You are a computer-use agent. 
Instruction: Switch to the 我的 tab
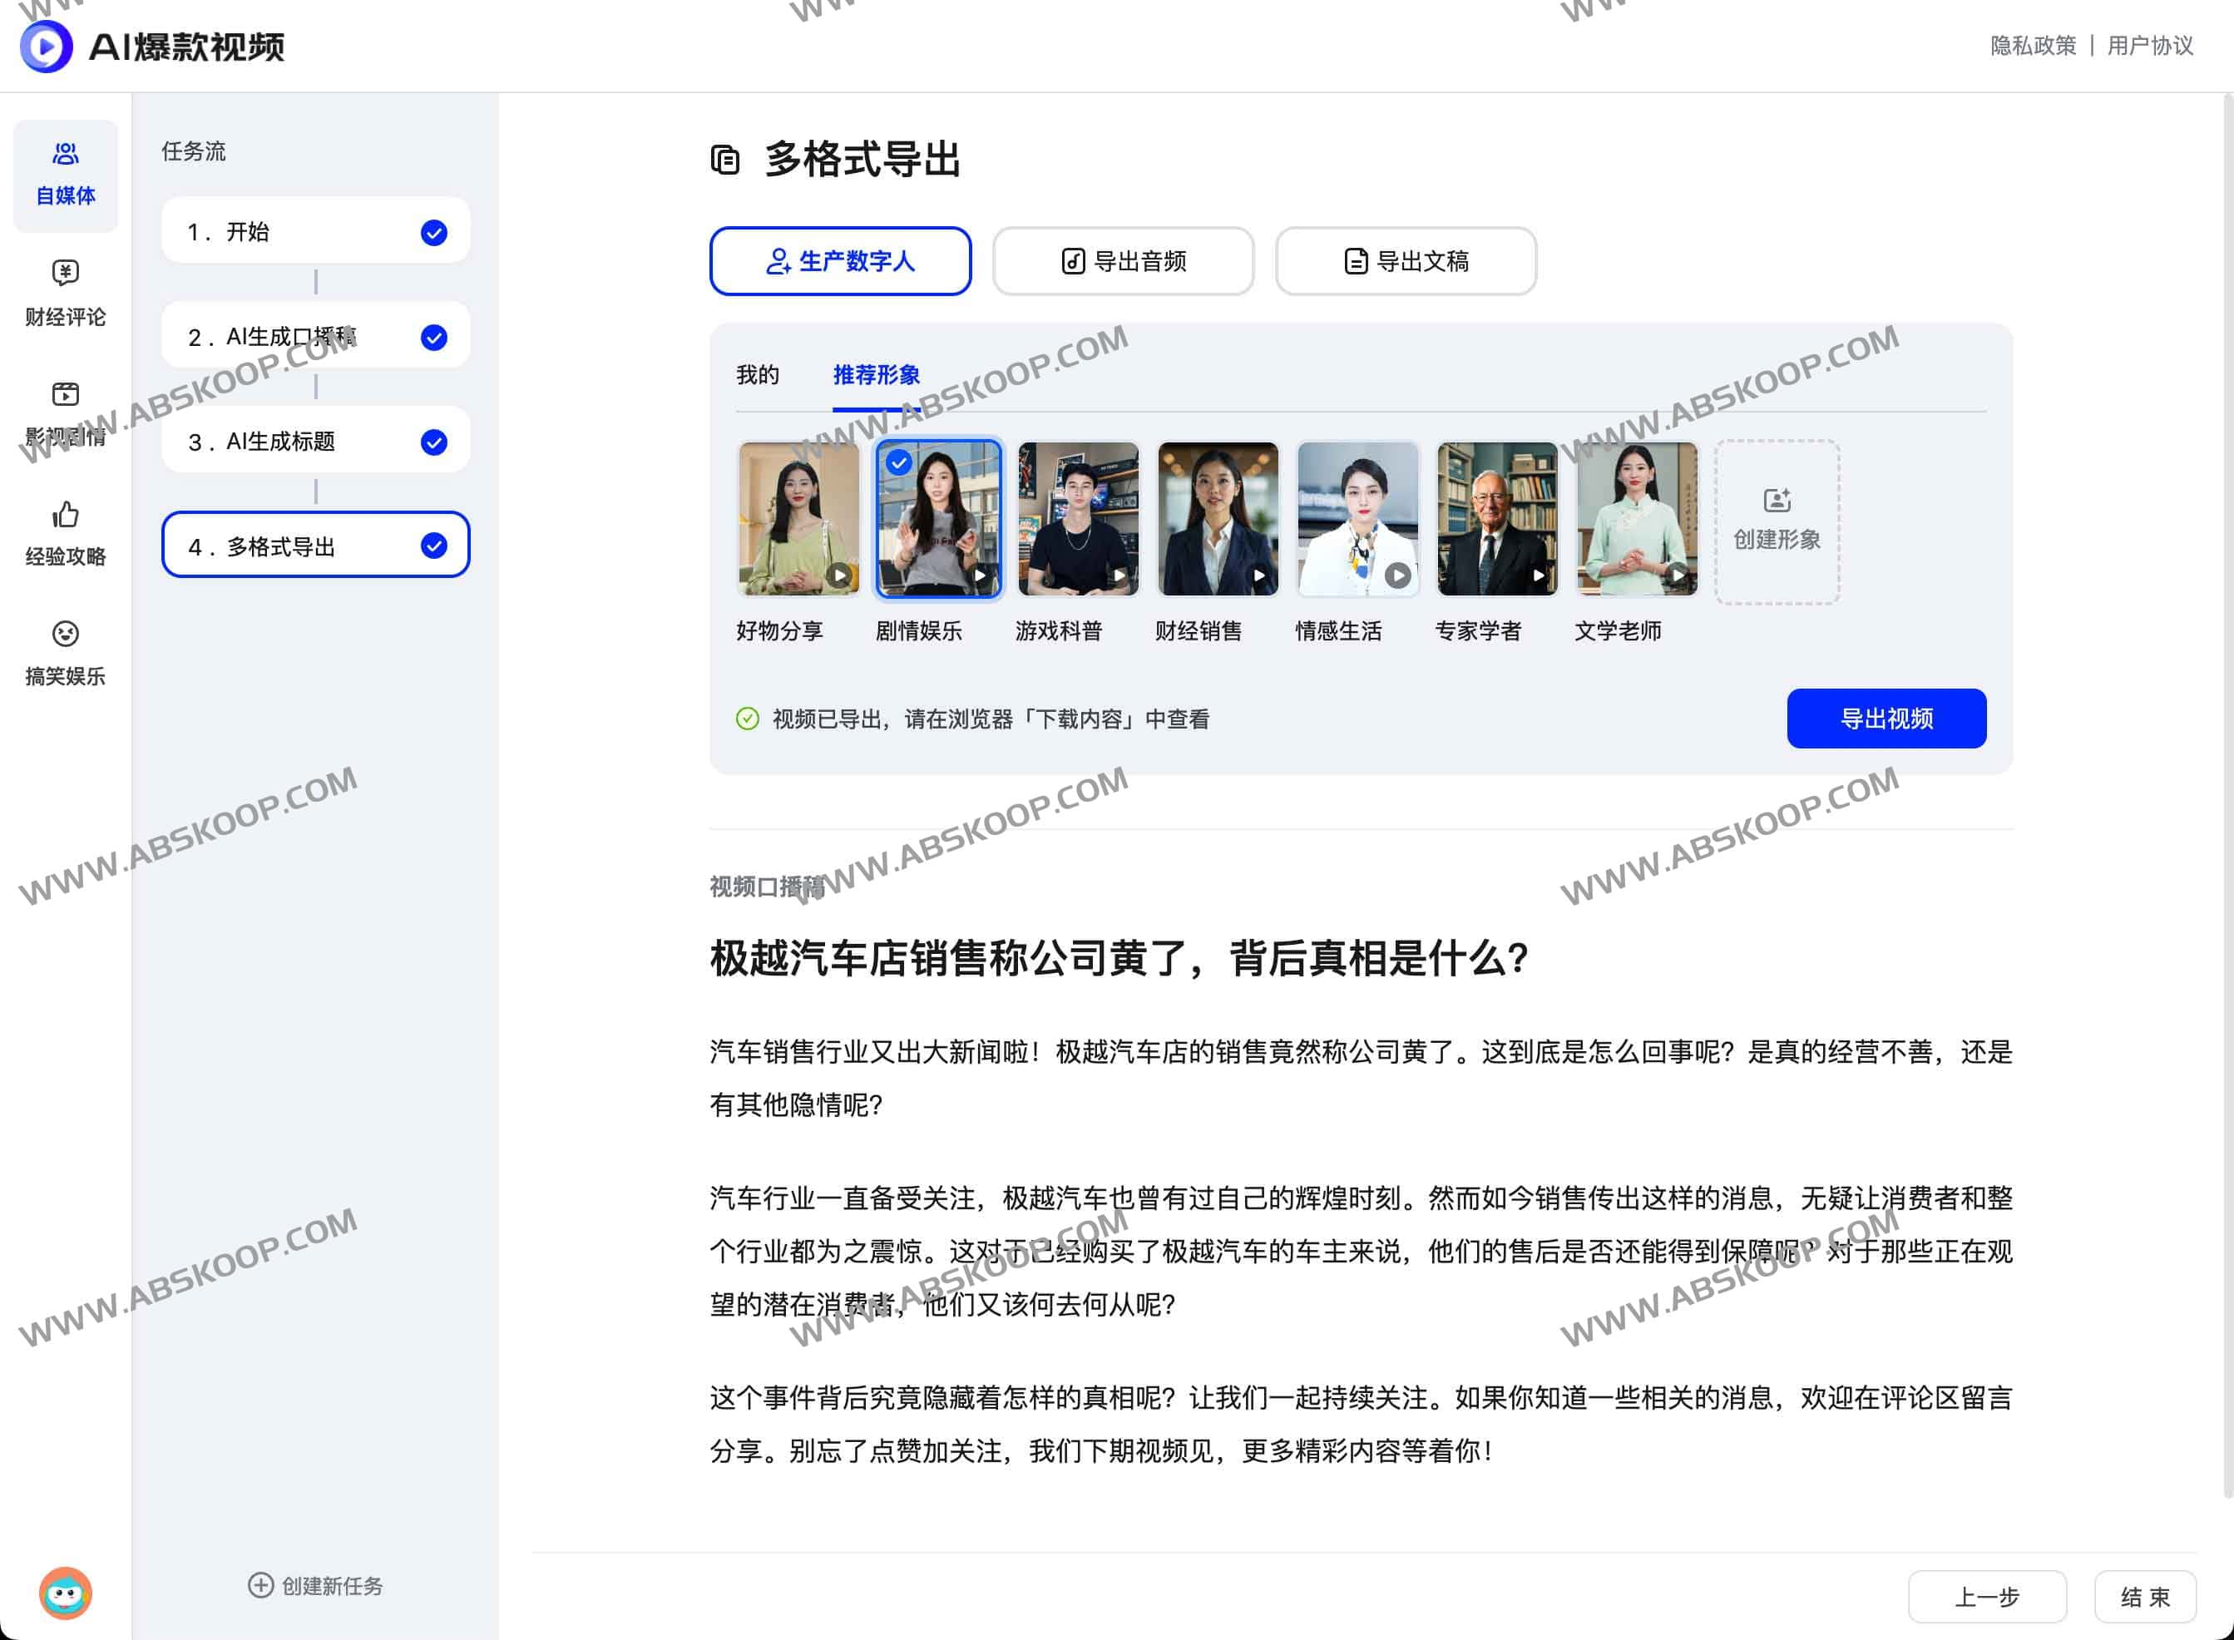click(758, 375)
